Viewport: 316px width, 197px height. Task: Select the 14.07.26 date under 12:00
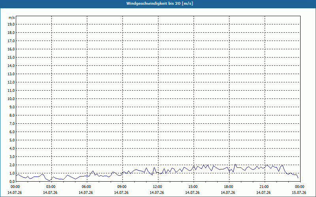pyautogui.click(x=157, y=193)
